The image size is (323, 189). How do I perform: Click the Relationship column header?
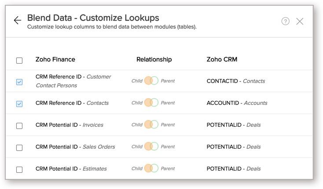tap(154, 60)
